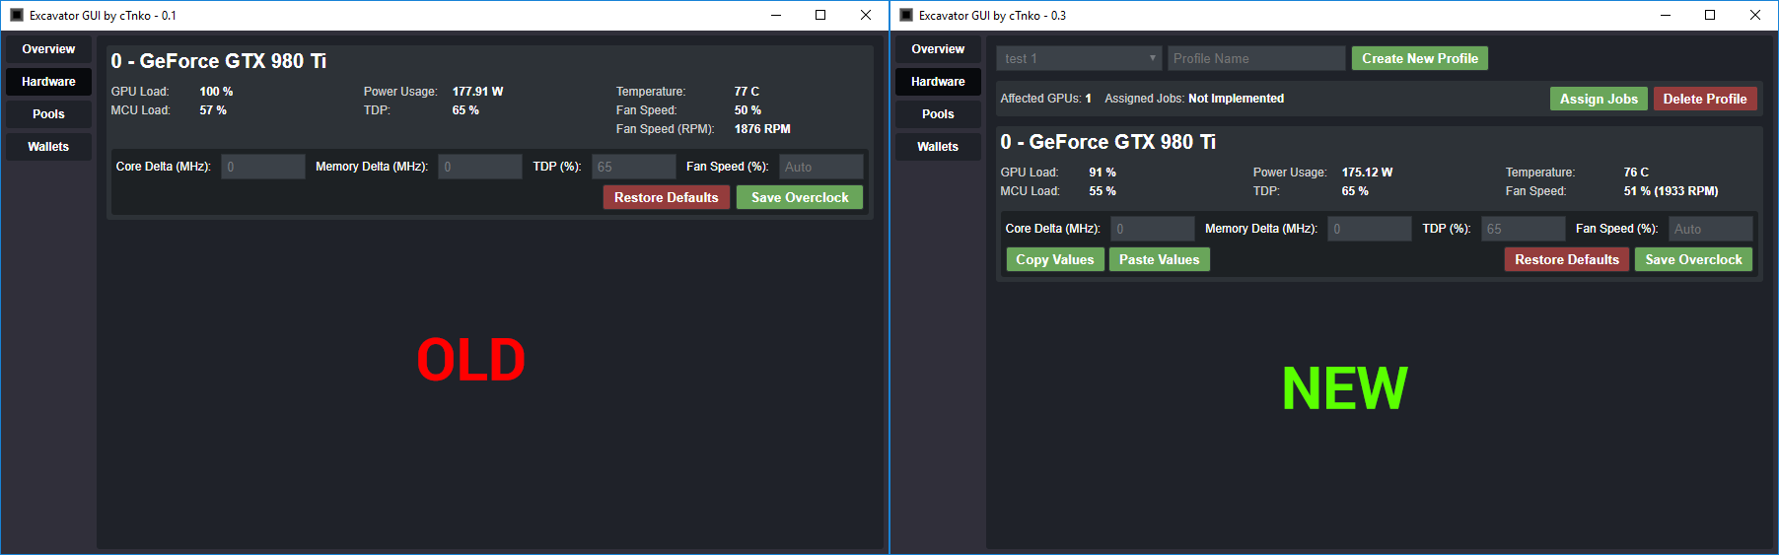This screenshot has width=1779, height=555.
Task: Open Overview tab in v0.1 window
Action: coord(48,49)
